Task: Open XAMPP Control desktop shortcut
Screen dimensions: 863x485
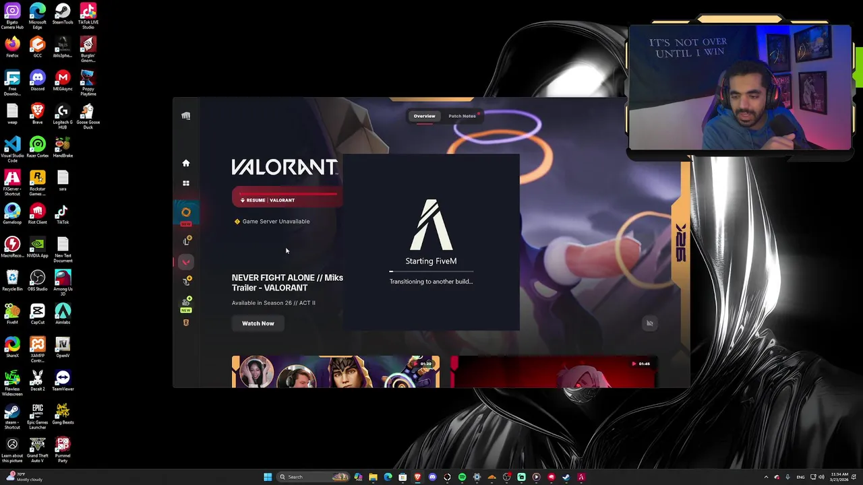Action: pos(38,350)
